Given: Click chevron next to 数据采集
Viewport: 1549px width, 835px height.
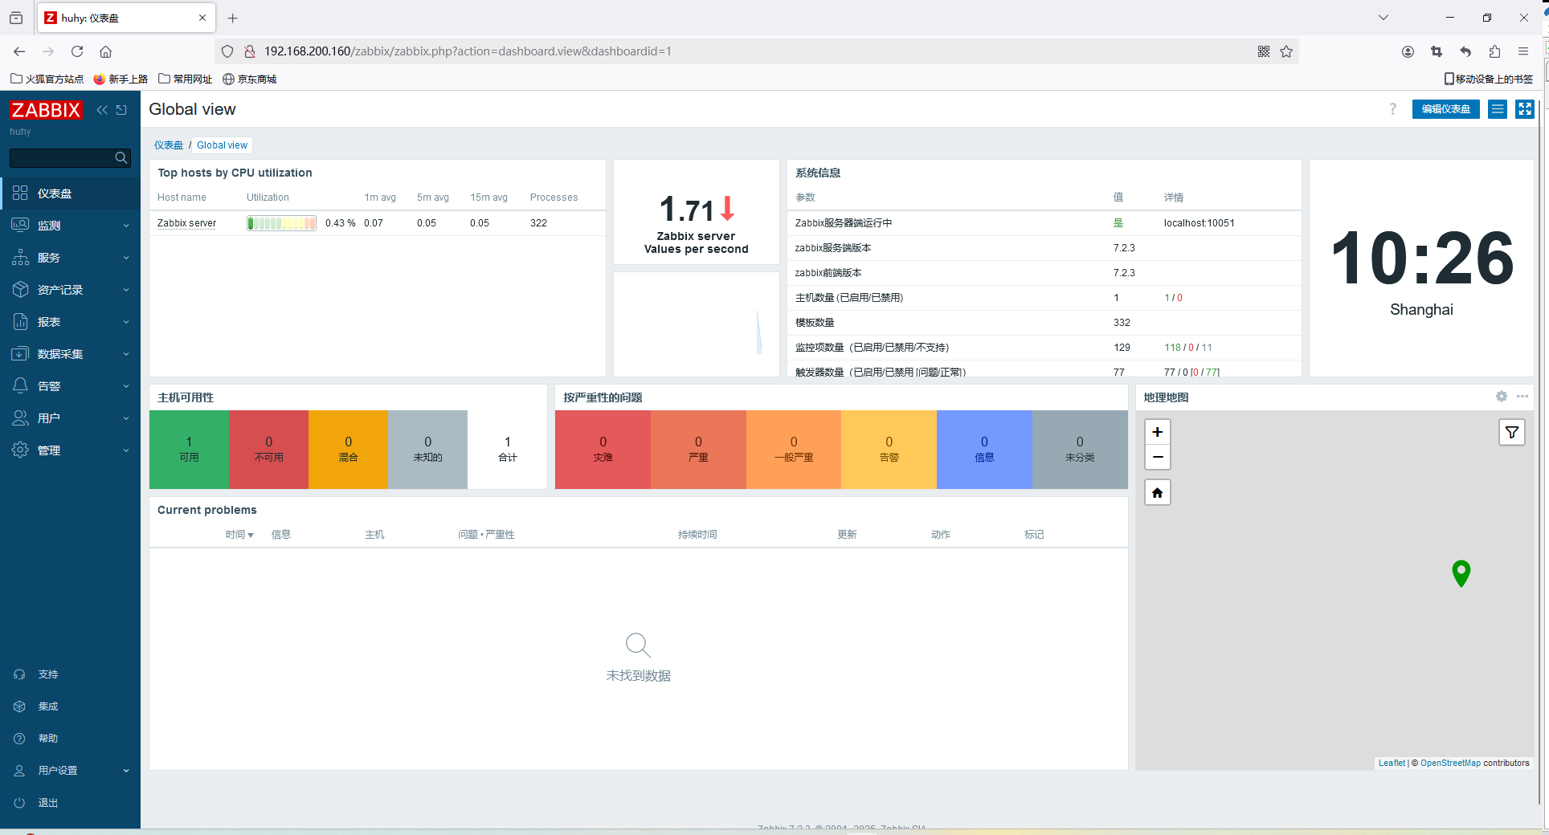Looking at the screenshot, I should (126, 354).
